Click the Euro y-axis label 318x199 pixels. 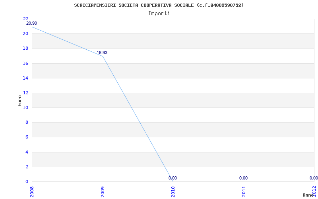pos(19,101)
